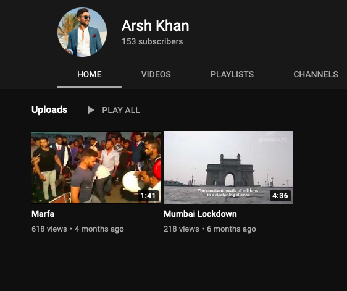Switch to the HOME tab
The image size is (347, 291).
pyautogui.click(x=90, y=74)
